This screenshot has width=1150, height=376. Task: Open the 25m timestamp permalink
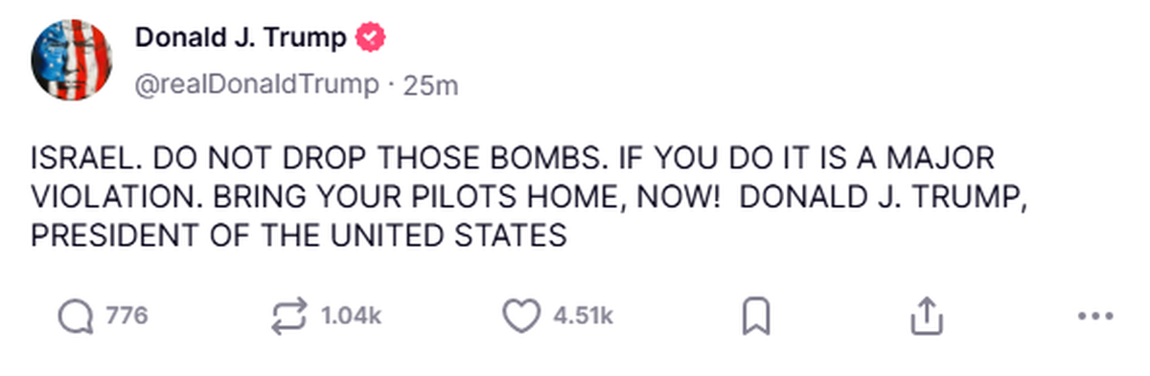(x=430, y=86)
